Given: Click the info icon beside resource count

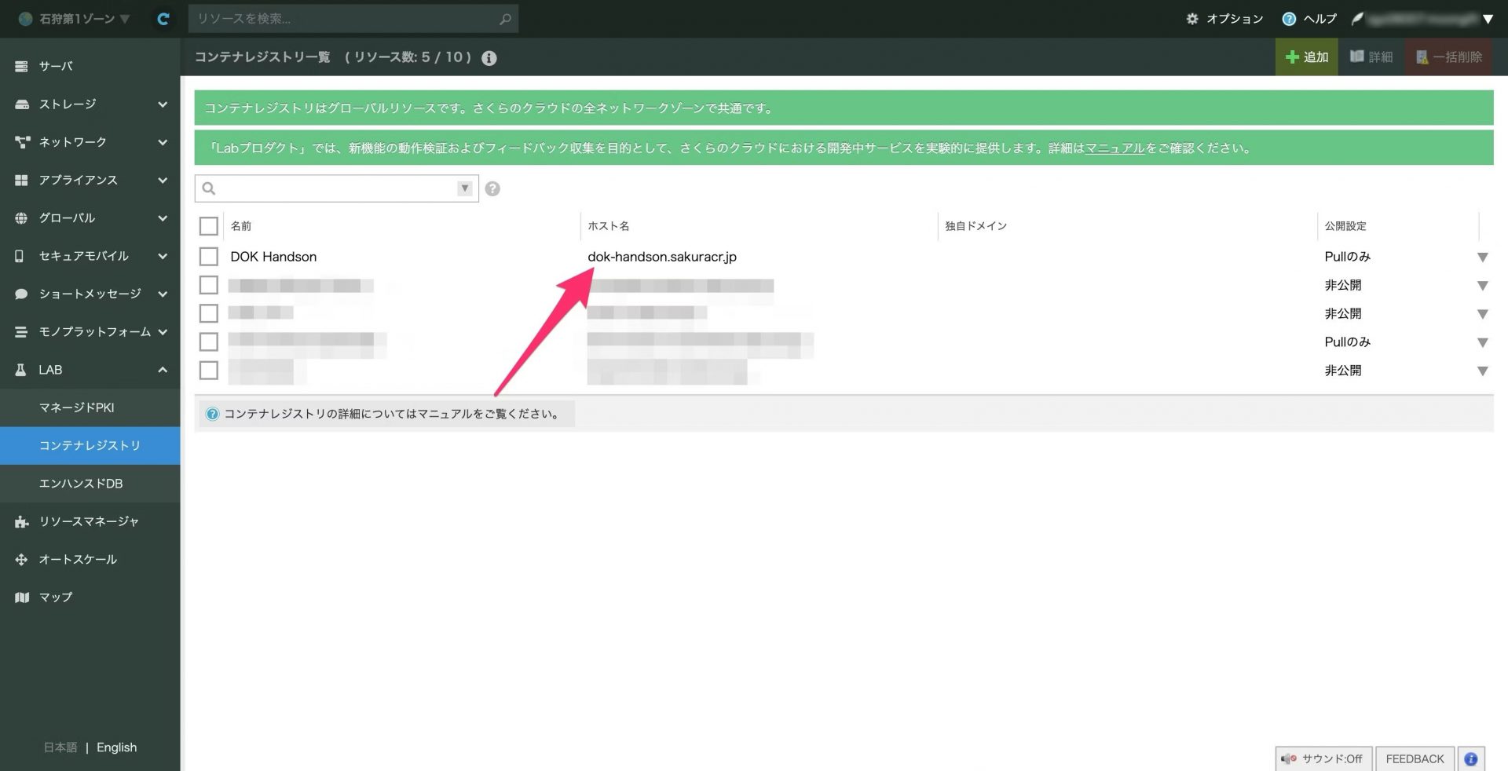Looking at the screenshot, I should coord(489,58).
